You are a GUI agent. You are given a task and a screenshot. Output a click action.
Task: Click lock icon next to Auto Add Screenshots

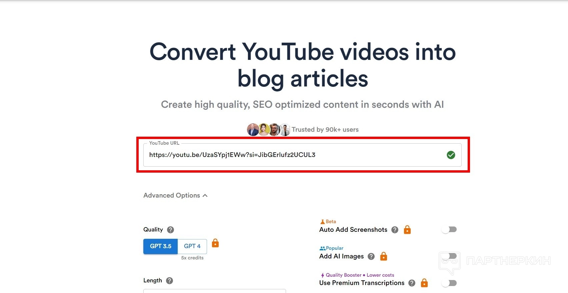click(407, 229)
